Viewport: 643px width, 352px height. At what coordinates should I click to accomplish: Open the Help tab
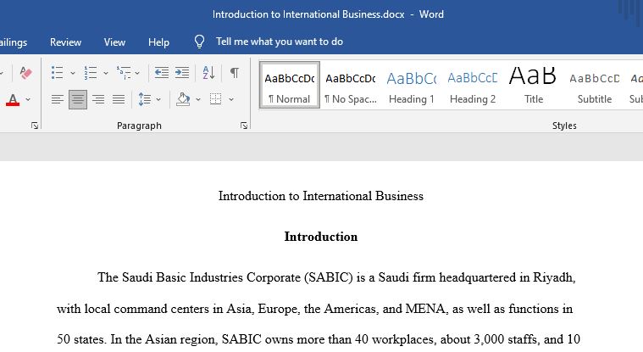158,42
